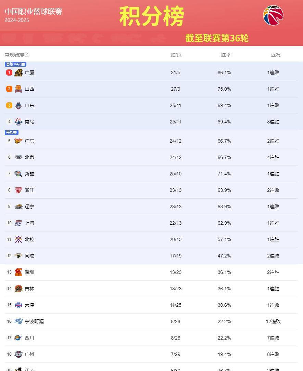Click the number 1 rank badge
The width and height of the screenshot is (303, 371).
[9, 72]
